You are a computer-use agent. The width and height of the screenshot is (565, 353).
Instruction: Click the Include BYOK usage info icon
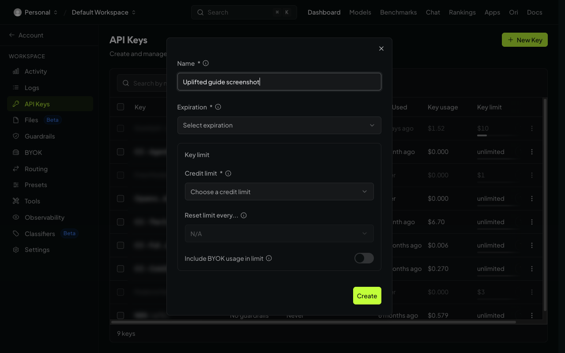pos(269,258)
